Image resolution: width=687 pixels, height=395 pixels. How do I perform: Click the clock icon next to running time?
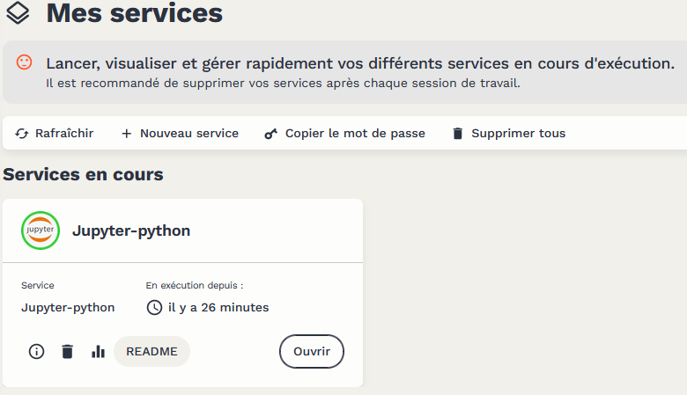(154, 308)
